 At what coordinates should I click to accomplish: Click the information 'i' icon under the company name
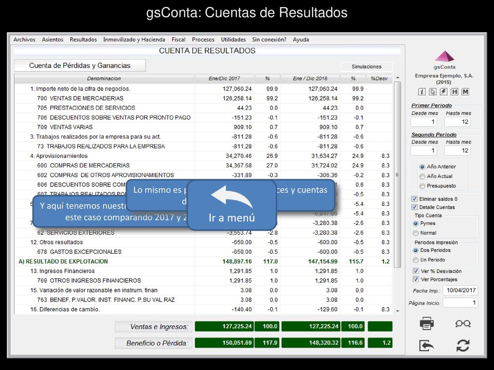coord(422,92)
